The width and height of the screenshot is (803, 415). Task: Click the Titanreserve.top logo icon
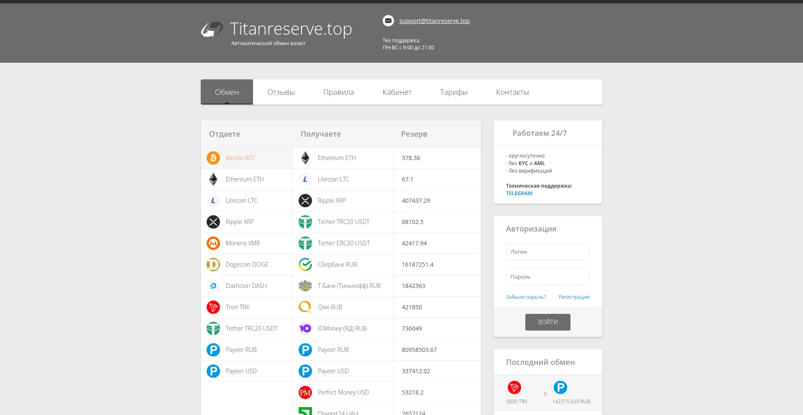[212, 29]
